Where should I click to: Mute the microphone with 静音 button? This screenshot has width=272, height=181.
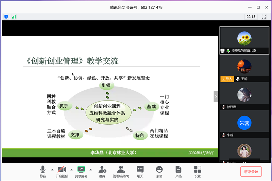click(43, 171)
